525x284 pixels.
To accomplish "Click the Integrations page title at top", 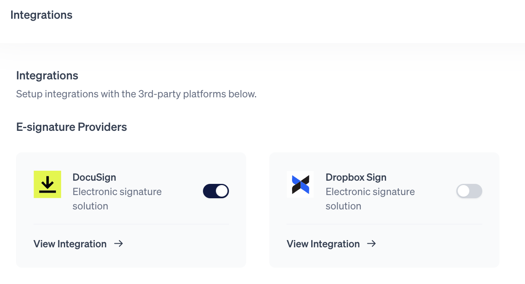I will click(x=42, y=15).
